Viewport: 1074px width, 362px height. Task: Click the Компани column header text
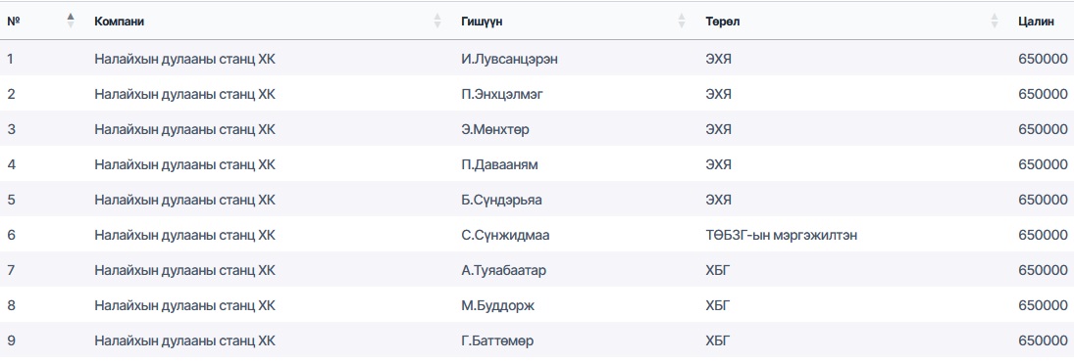coord(120,22)
